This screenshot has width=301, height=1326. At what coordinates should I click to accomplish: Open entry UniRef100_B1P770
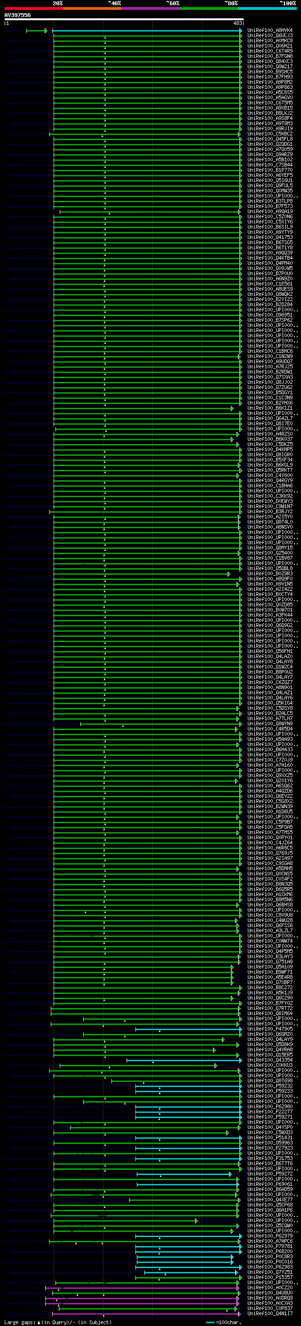[x=269, y=170]
